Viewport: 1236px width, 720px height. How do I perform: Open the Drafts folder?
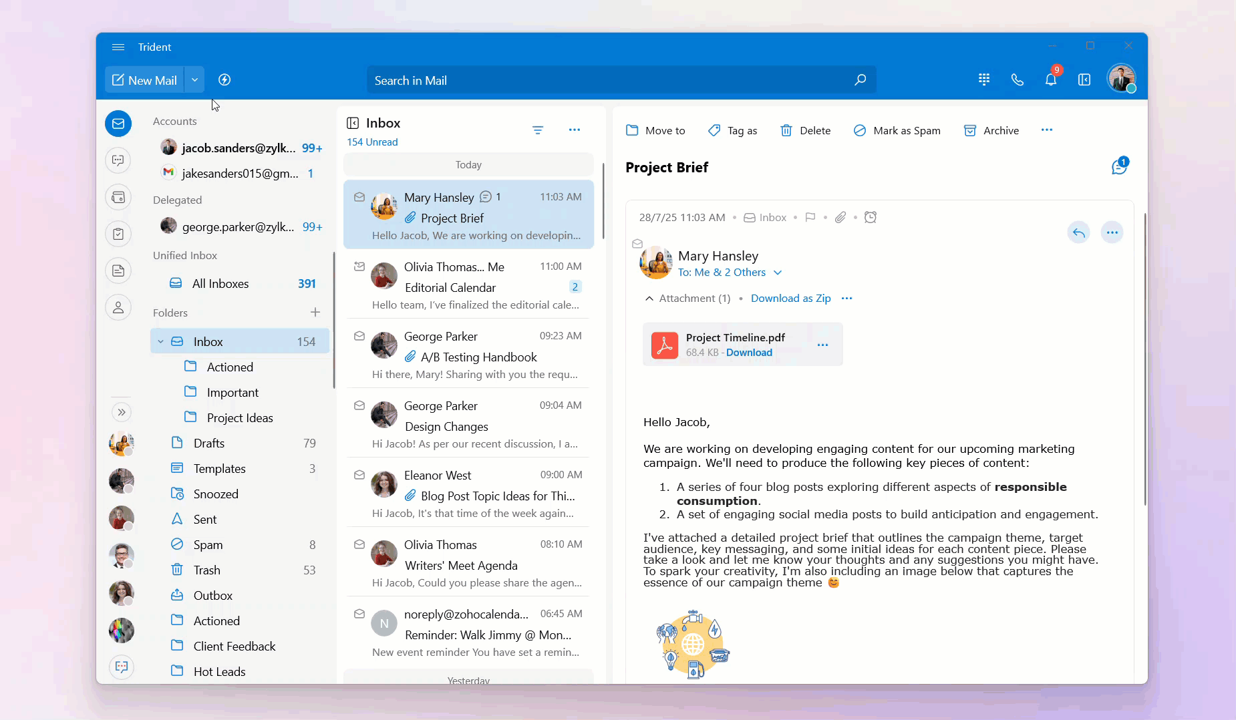[241, 443]
